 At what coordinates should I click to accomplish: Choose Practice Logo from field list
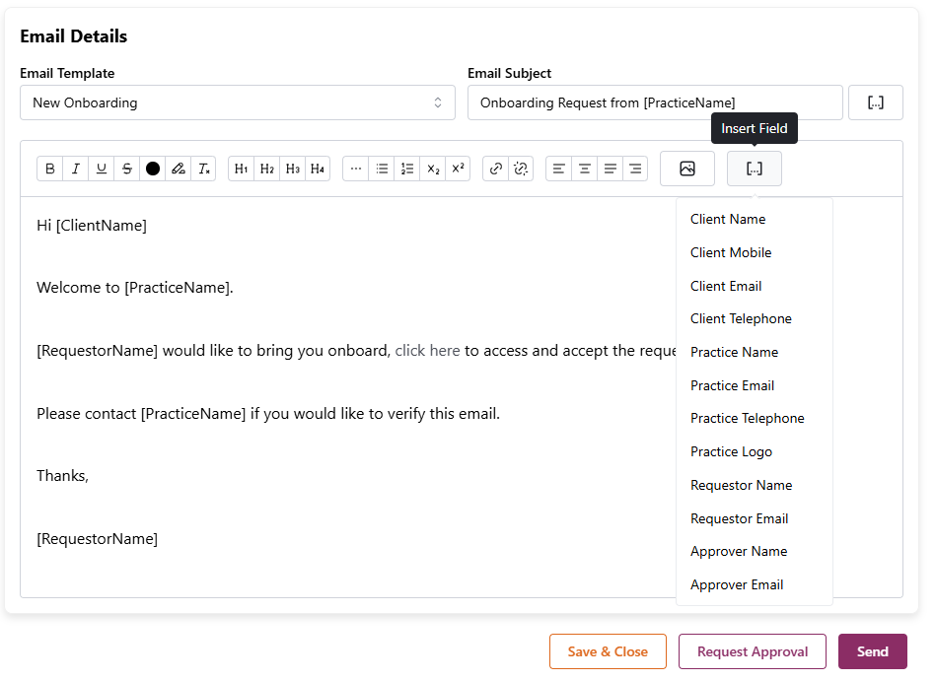[x=731, y=451]
